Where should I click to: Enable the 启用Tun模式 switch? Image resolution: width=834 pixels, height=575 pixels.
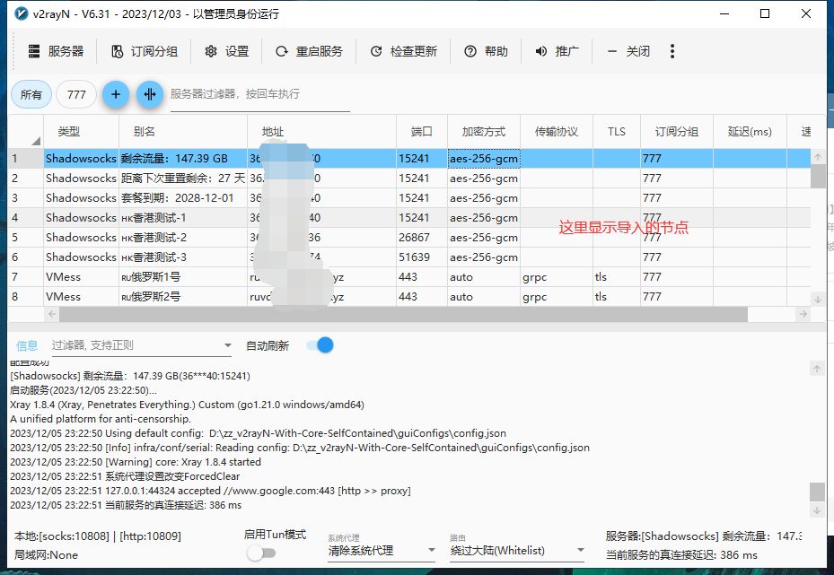[260, 553]
